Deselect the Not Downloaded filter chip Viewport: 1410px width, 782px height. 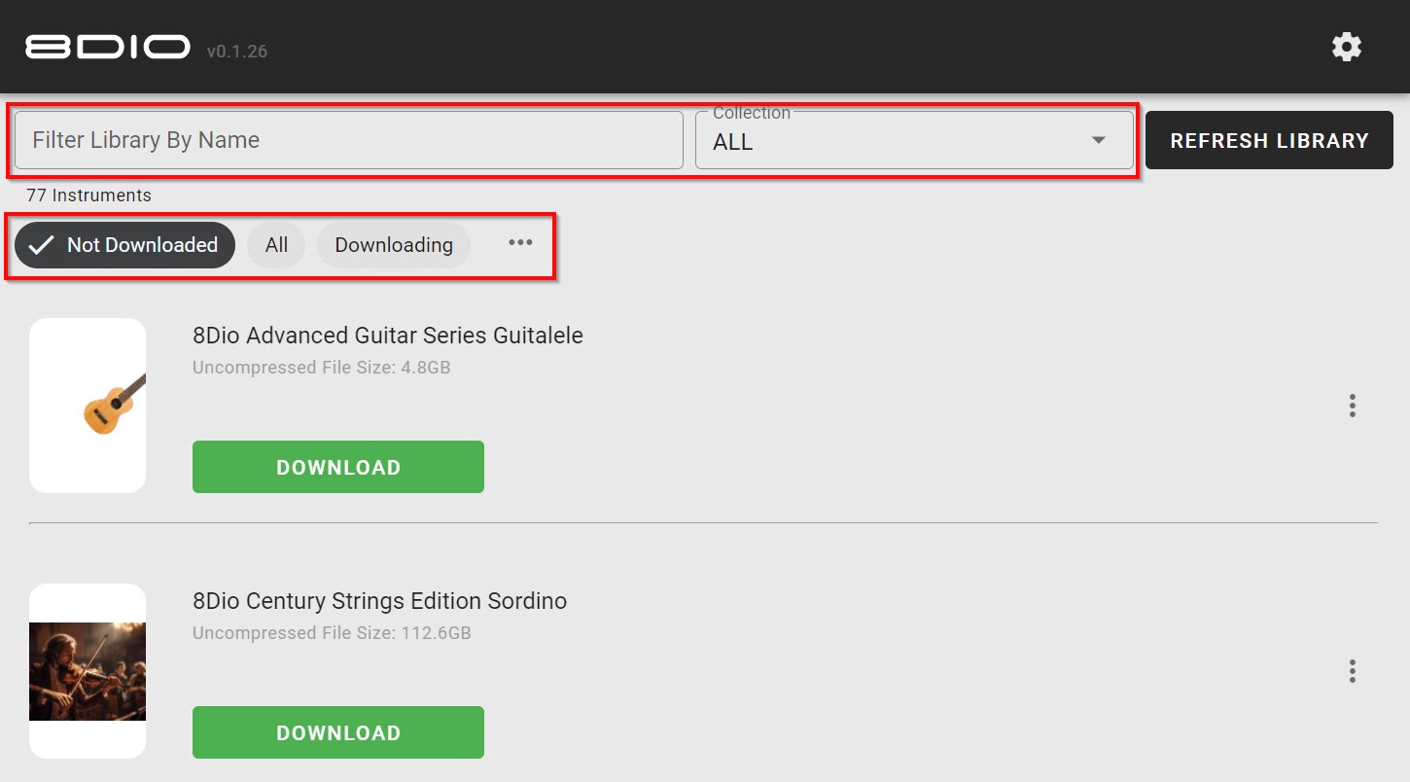[x=124, y=245]
